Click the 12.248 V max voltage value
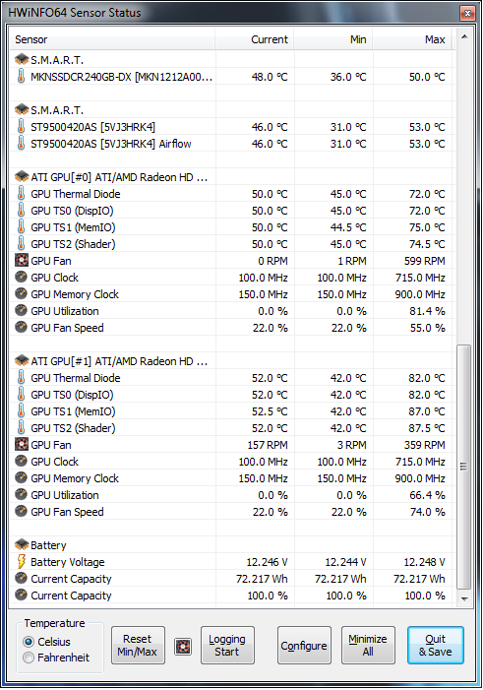Screen dimensions: 483x690 pyautogui.click(x=425, y=562)
